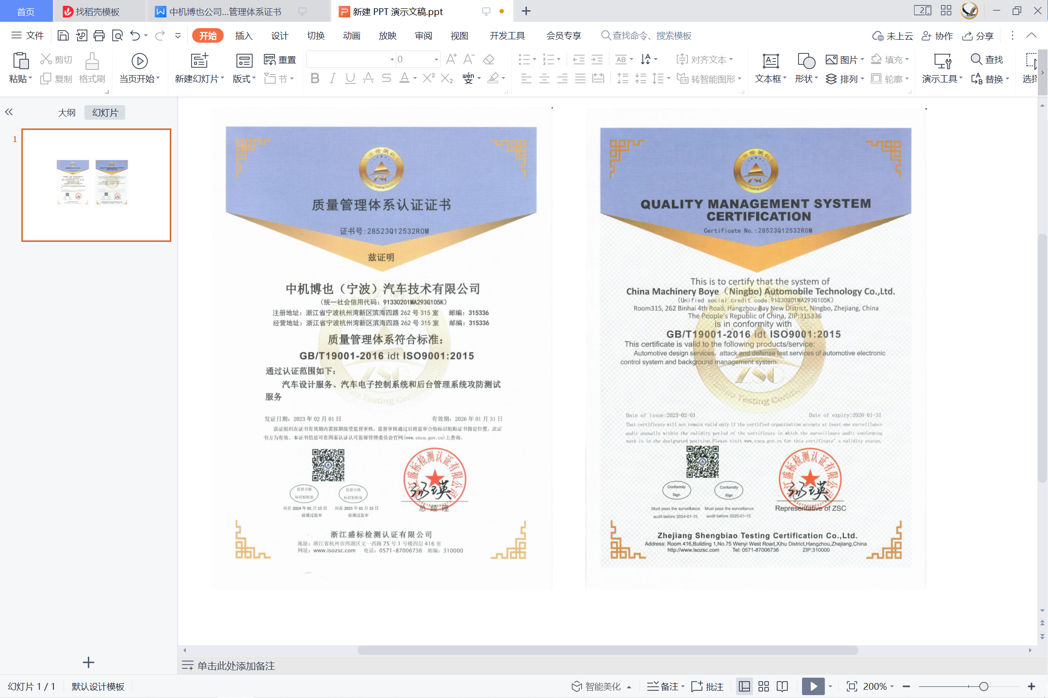Start presentation with 当页开始 button
The image size is (1048, 698).
[x=140, y=68]
